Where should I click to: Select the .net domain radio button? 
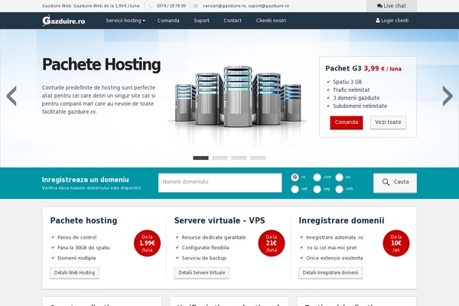(295, 189)
